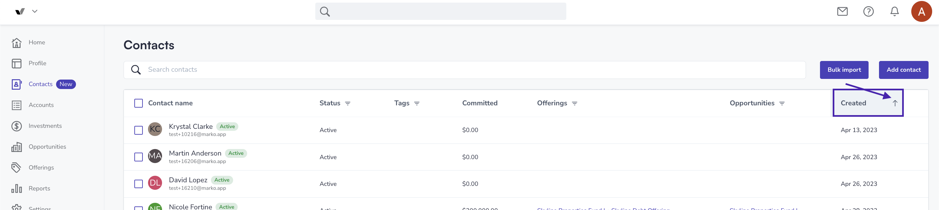Image resolution: width=939 pixels, height=210 pixels.
Task: Focus the Search contacts field
Action: 464,70
